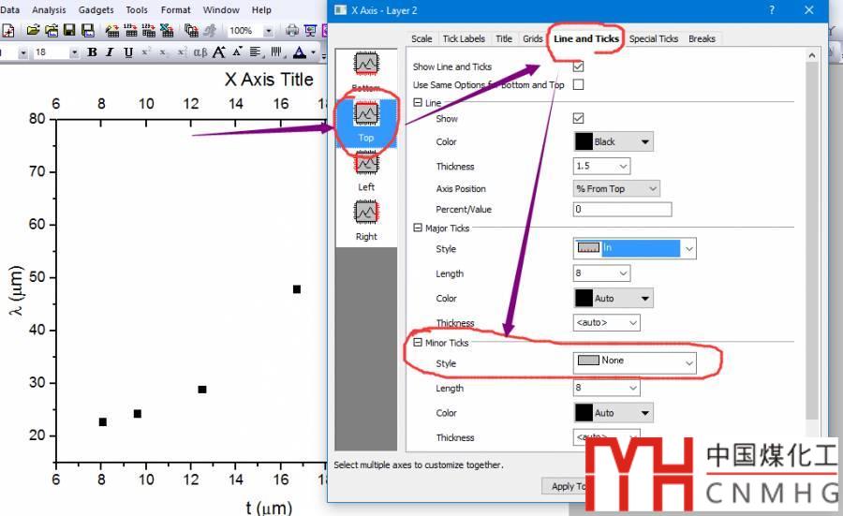Image resolution: width=843 pixels, height=516 pixels.
Task: Collapse the Line section
Action: (417, 102)
